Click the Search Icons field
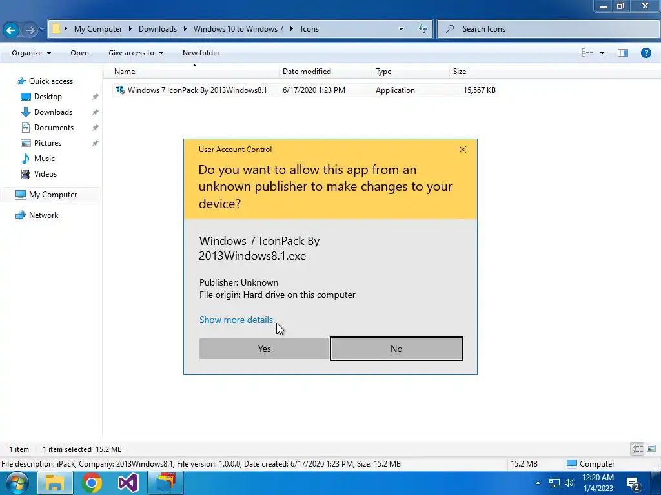Viewport: 661px width, 495px height. point(549,28)
